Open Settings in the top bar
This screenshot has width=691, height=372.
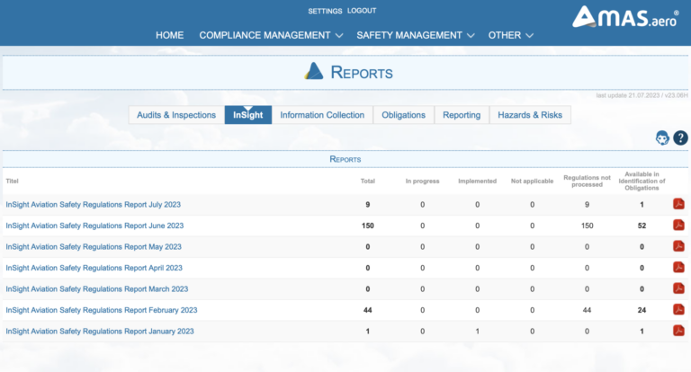point(325,11)
